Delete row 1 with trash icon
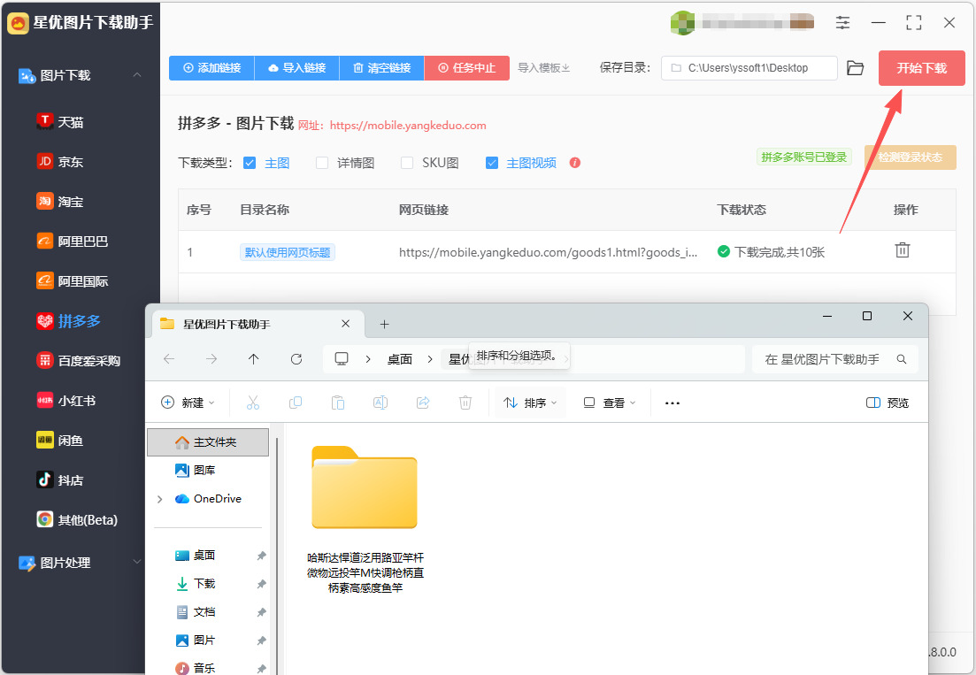This screenshot has width=976, height=675. coord(902,250)
